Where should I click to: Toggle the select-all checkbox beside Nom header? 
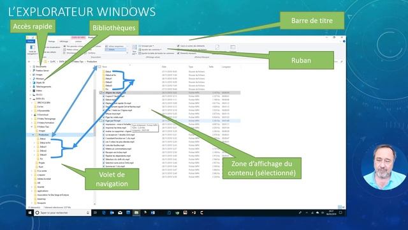pos(99,67)
